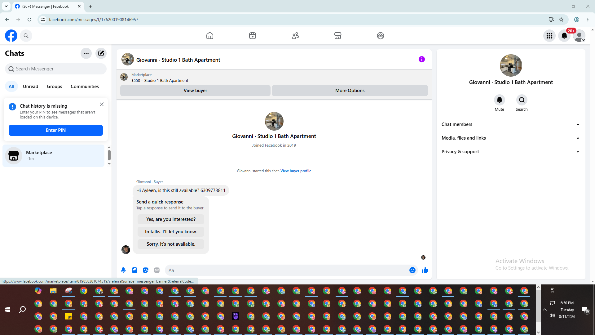
Task: Open the emoji picker in message box
Action: click(412, 270)
